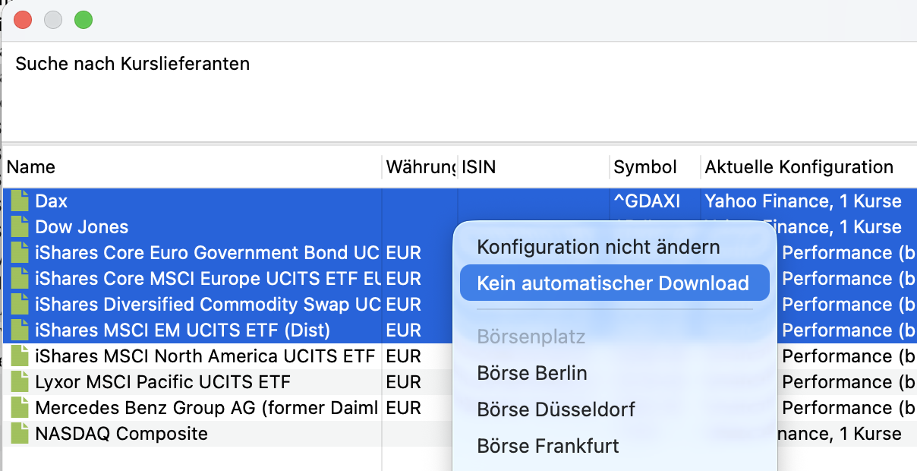917x471 pixels.
Task: Pick 'Börse Berlin' as exchange
Action: pyautogui.click(x=531, y=373)
